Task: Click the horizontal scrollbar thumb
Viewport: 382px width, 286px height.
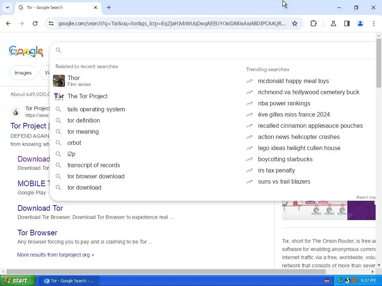Action: [166, 271]
